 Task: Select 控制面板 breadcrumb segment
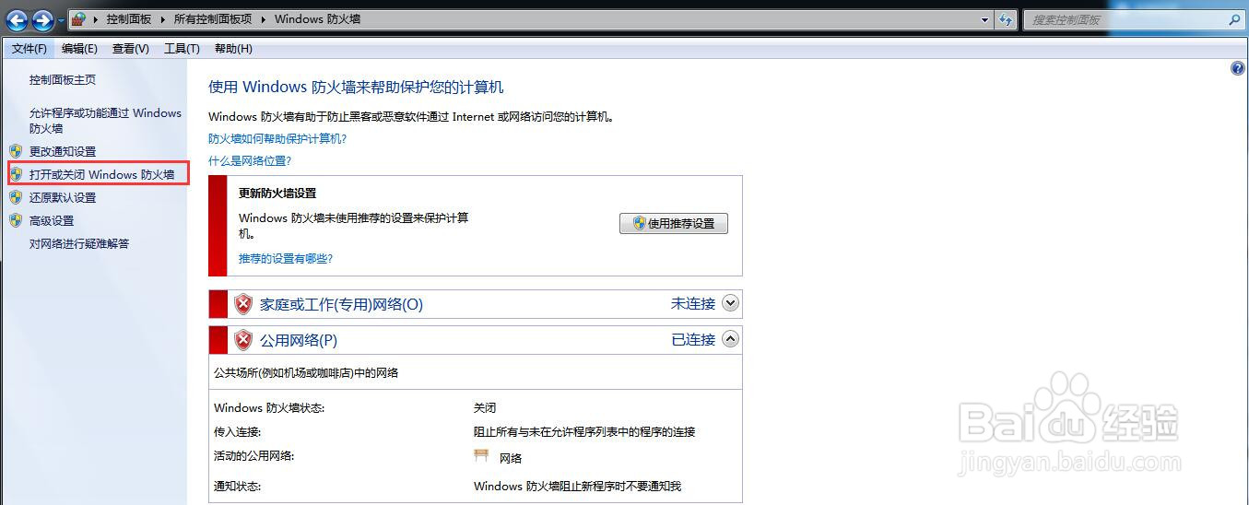tap(128, 19)
